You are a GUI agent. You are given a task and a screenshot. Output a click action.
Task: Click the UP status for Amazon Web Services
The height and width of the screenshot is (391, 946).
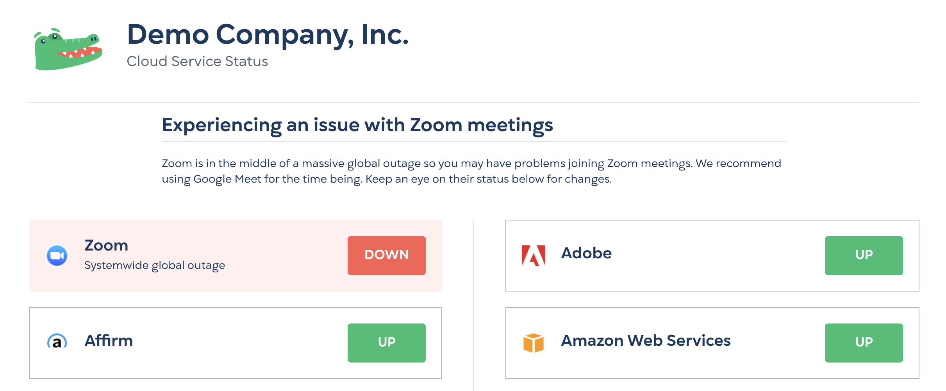tap(864, 343)
